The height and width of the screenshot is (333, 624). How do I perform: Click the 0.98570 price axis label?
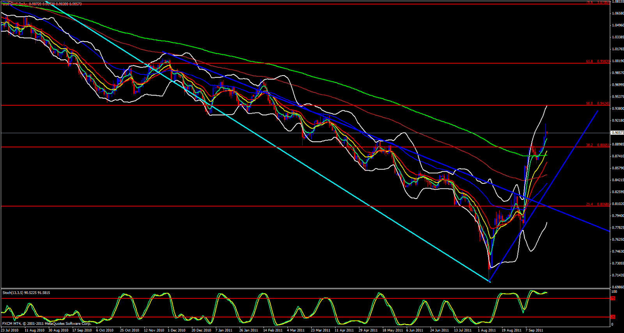pyautogui.click(x=617, y=73)
